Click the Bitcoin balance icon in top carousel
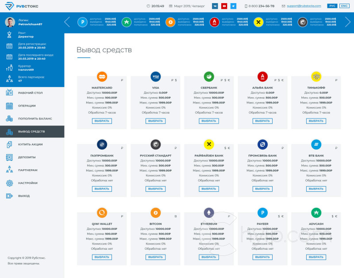Image resolution: width=354 pixels, height=278 pixels. coord(170,22)
